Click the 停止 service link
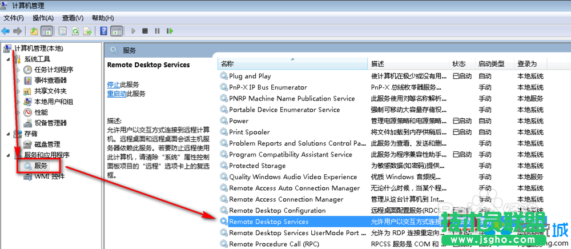 point(114,85)
